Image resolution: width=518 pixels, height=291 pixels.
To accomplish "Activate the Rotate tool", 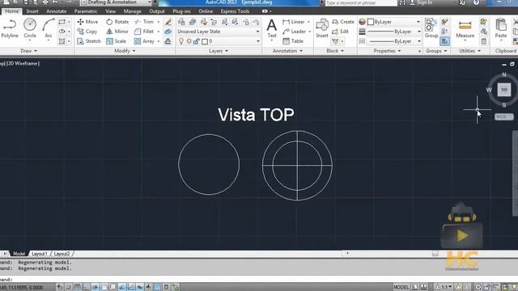I will click(x=117, y=22).
